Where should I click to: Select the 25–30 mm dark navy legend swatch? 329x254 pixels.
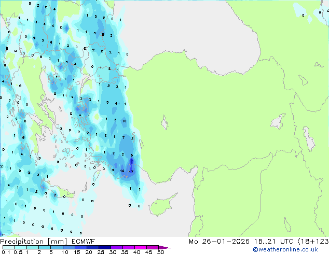coord(105,247)
